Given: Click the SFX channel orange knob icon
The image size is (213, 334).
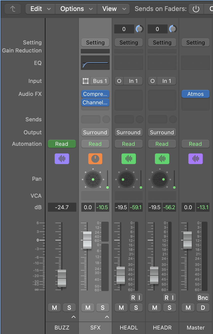Looking at the screenshot, I should (95, 159).
